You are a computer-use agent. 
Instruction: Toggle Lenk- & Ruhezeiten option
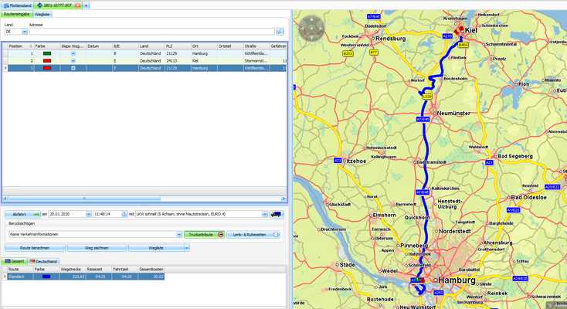point(276,234)
